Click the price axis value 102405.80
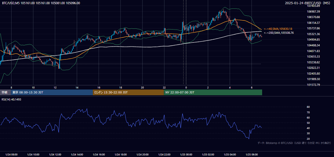The image size is (334, 157). pos(314,74)
